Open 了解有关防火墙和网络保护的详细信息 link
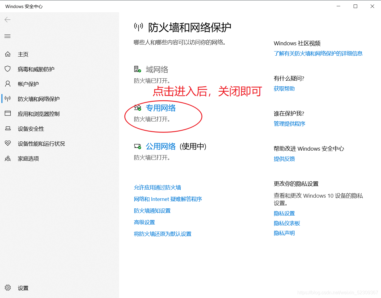 [x=318, y=53]
